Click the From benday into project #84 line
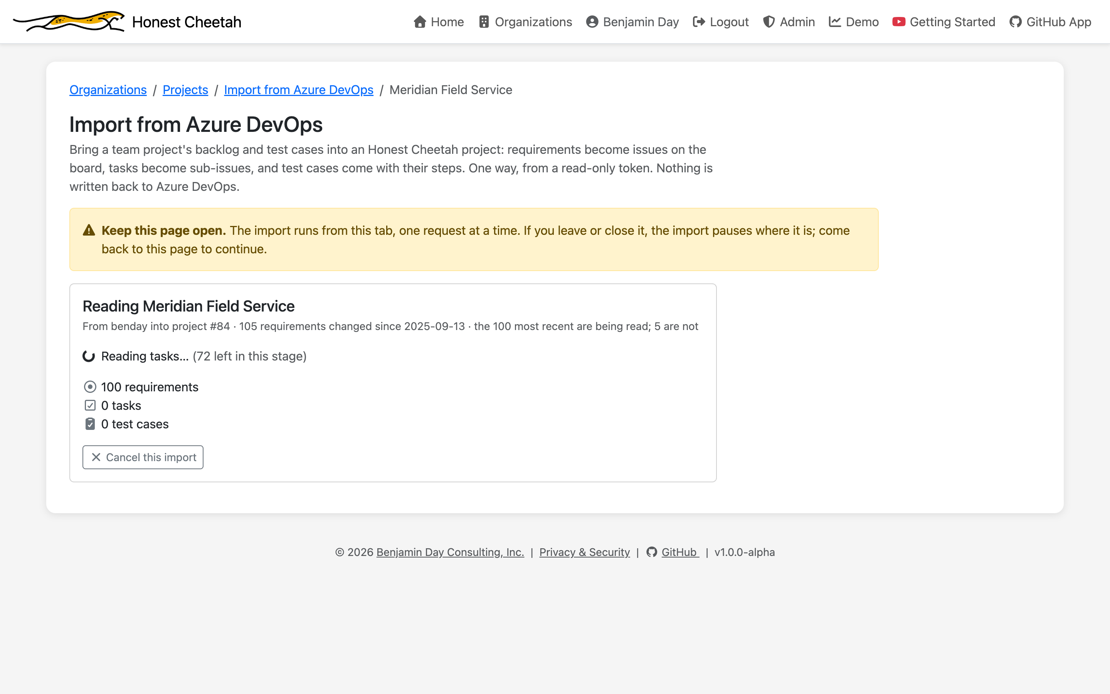The height and width of the screenshot is (694, 1110). click(390, 326)
